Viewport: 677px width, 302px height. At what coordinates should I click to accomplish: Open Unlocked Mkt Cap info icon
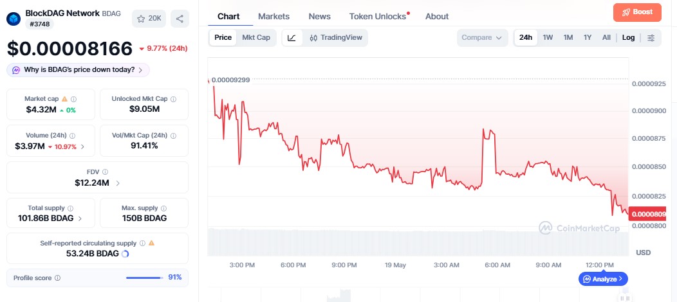(173, 99)
